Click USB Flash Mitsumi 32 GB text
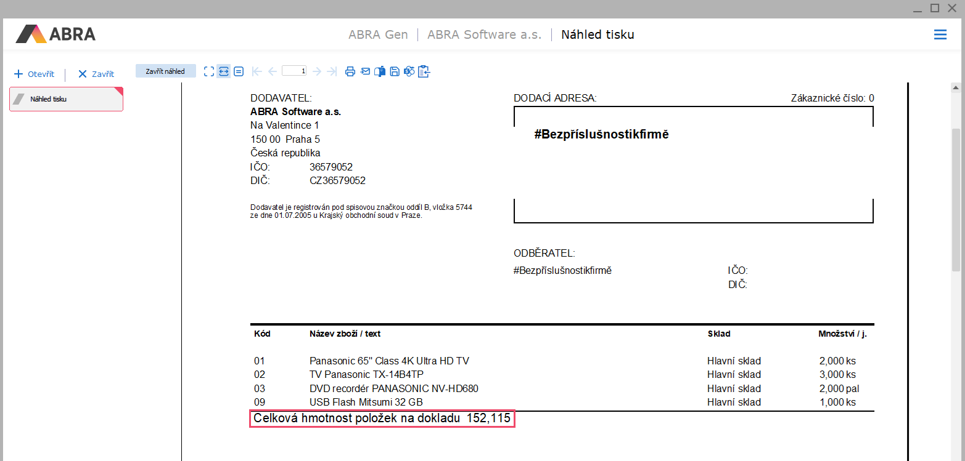The image size is (965, 461). [366, 402]
